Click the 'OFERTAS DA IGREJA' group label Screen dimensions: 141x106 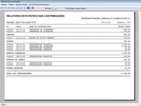(x=16, y=60)
